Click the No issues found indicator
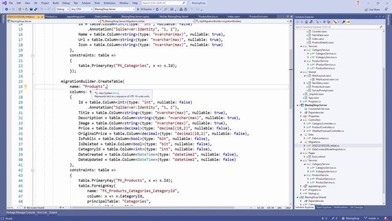 [x=34, y=207]
